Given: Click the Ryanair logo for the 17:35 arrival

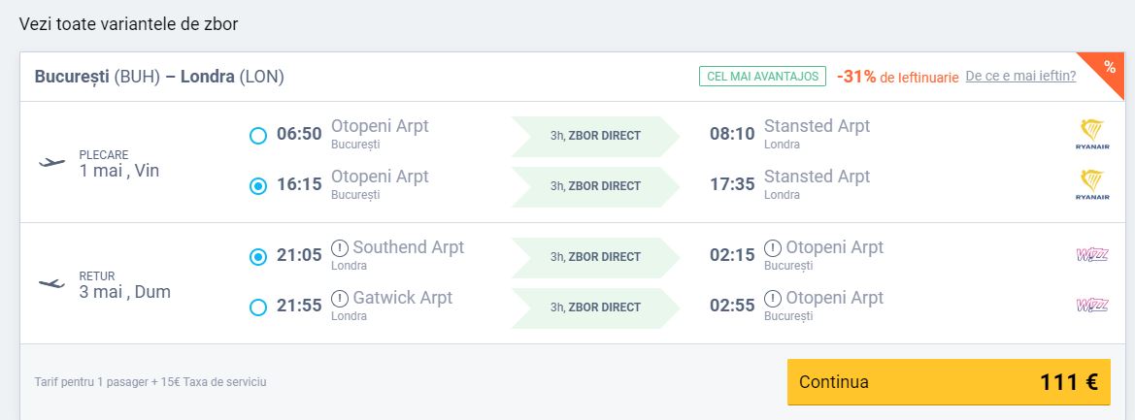Looking at the screenshot, I should (x=1092, y=186).
